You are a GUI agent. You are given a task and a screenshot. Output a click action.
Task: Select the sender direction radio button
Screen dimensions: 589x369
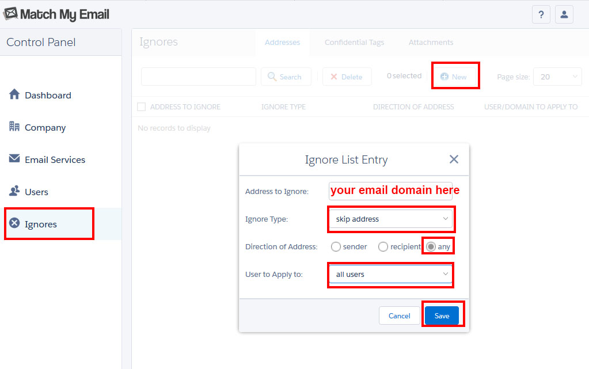[336, 246]
